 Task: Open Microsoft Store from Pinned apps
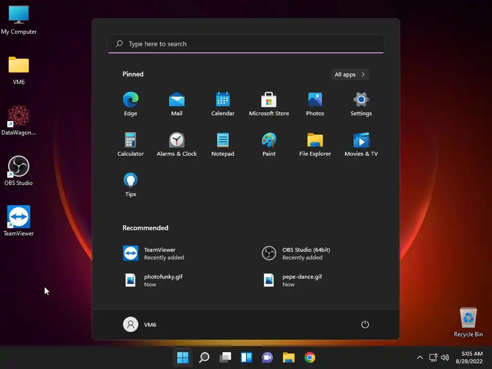click(x=269, y=104)
